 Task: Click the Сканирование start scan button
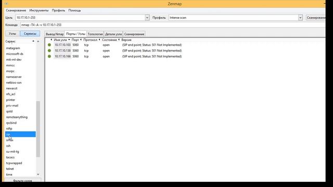coord(316,18)
